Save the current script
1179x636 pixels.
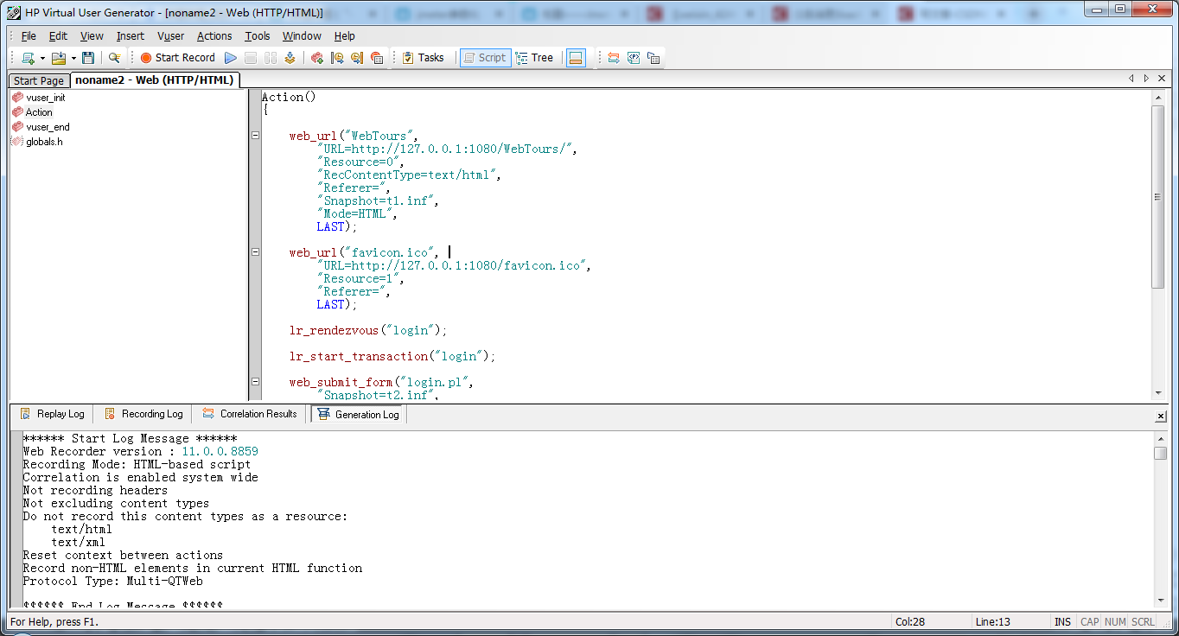pos(89,57)
